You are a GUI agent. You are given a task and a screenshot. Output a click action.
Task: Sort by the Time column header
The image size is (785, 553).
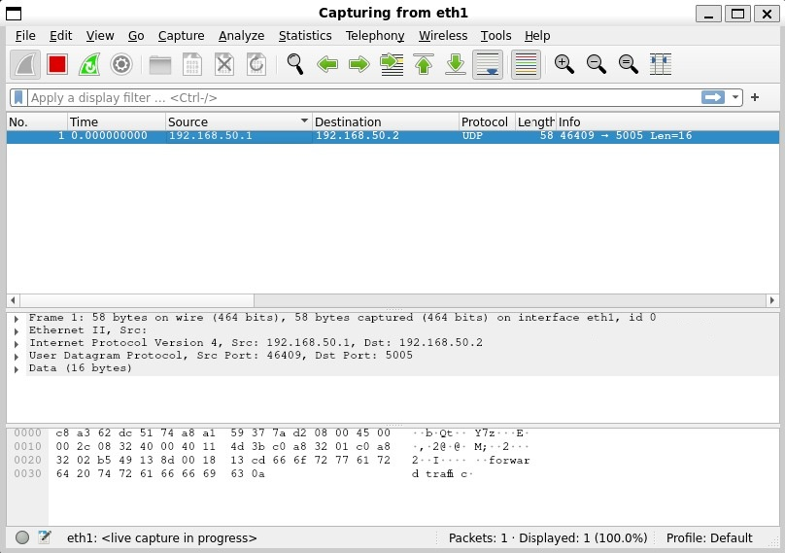[117, 121]
